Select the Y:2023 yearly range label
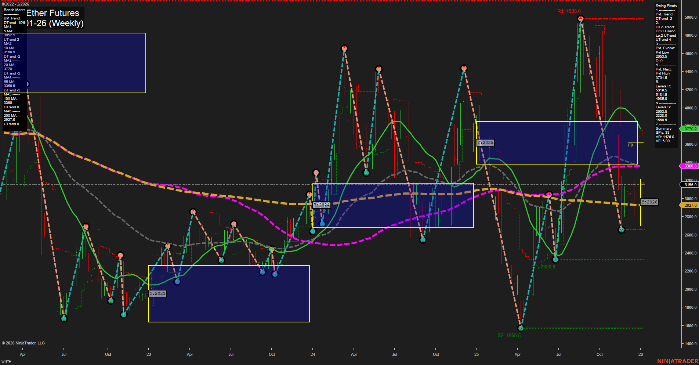Image resolution: width=699 pixels, height=365 pixels. click(157, 293)
